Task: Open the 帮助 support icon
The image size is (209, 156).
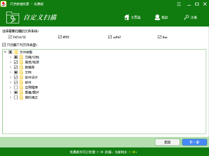Action: coord(157,17)
